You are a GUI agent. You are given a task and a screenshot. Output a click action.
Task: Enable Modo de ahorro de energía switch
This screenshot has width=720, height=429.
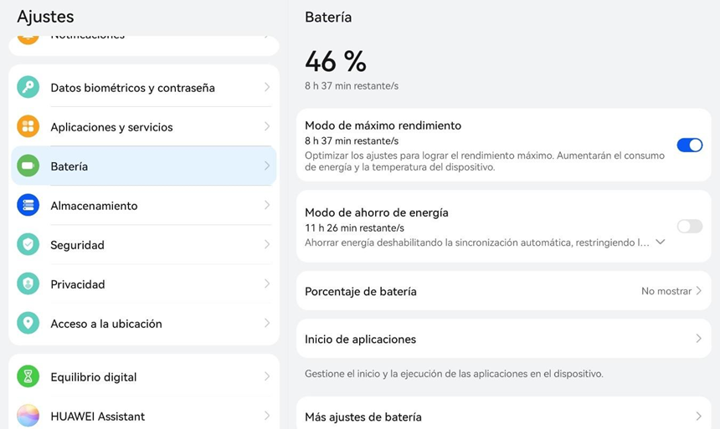pos(689,226)
